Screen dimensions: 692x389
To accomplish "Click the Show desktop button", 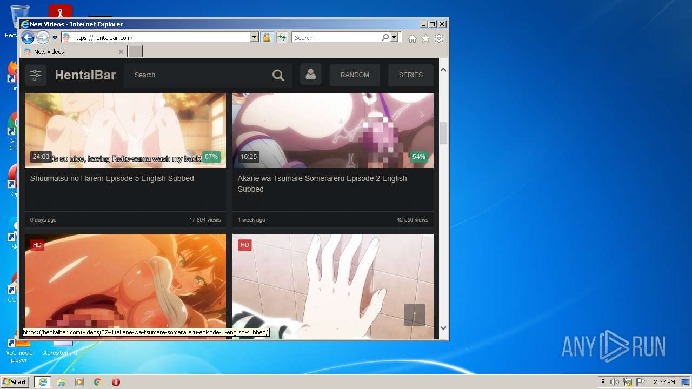I will 686,382.
